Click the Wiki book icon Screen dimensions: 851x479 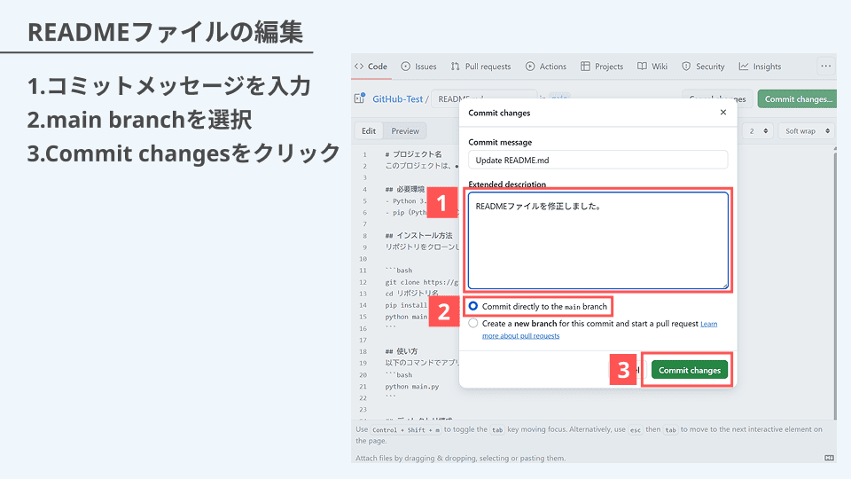642,67
